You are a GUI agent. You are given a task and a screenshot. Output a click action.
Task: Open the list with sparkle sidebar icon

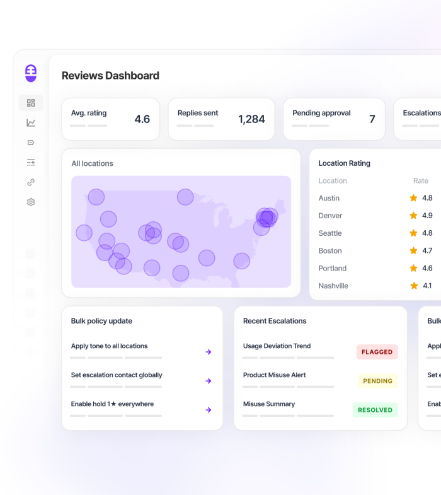(31, 163)
